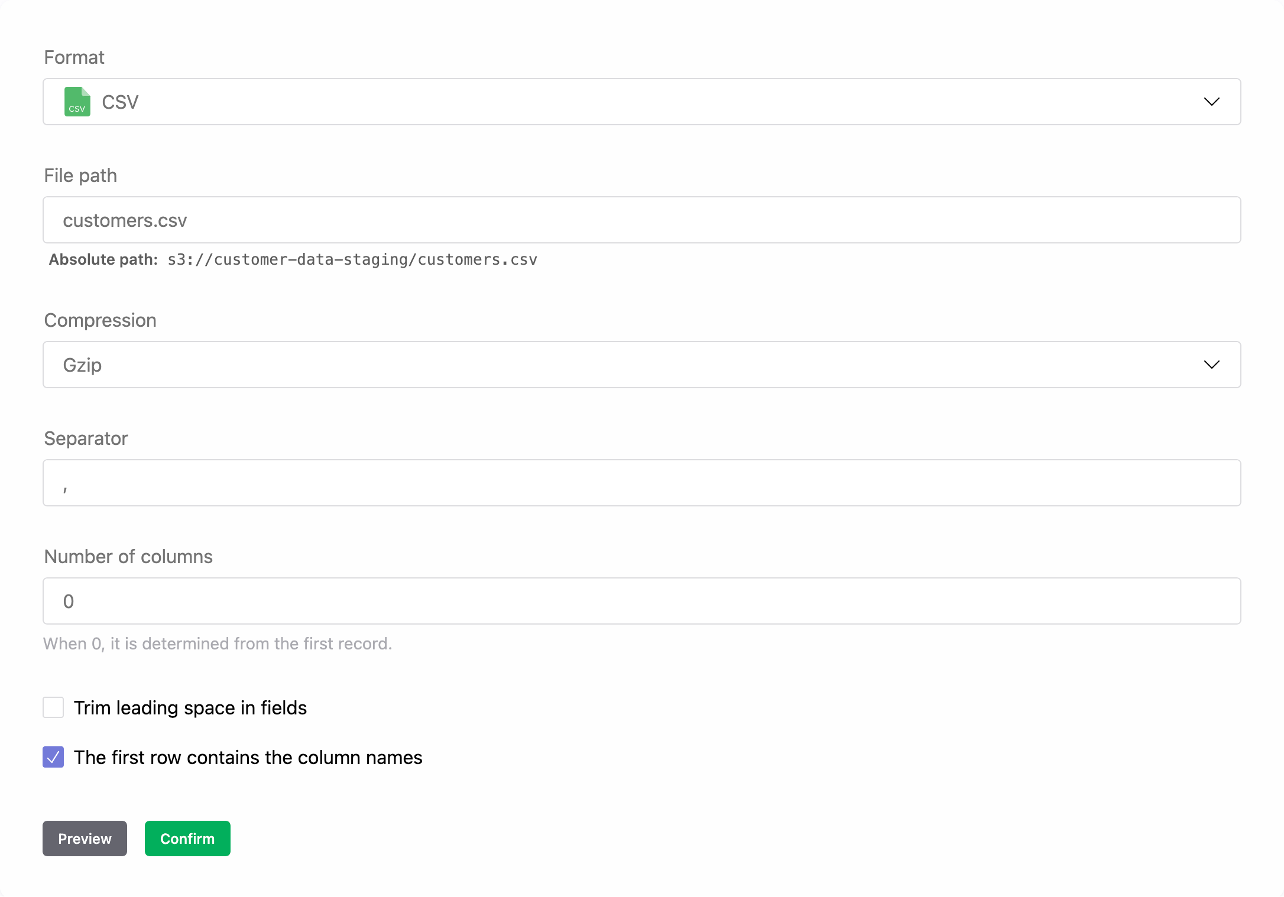Expand the Compression dropdown
Screen dimensions: 1284x897
tap(1211, 365)
